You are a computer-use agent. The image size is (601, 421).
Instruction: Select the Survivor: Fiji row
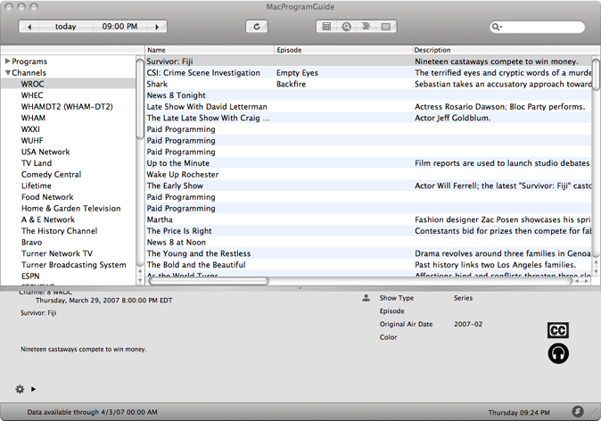coord(368,62)
